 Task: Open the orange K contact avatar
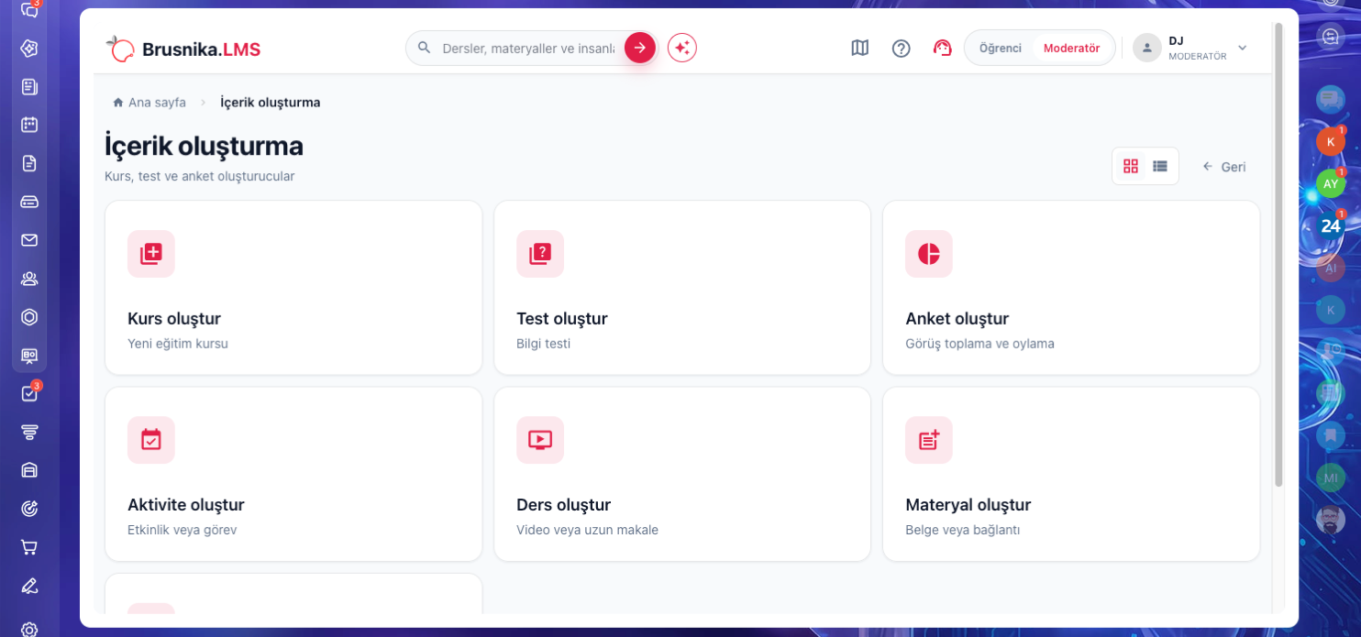coord(1331,141)
